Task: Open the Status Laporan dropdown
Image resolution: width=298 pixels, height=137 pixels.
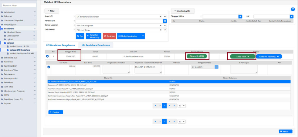Action: 165,25
